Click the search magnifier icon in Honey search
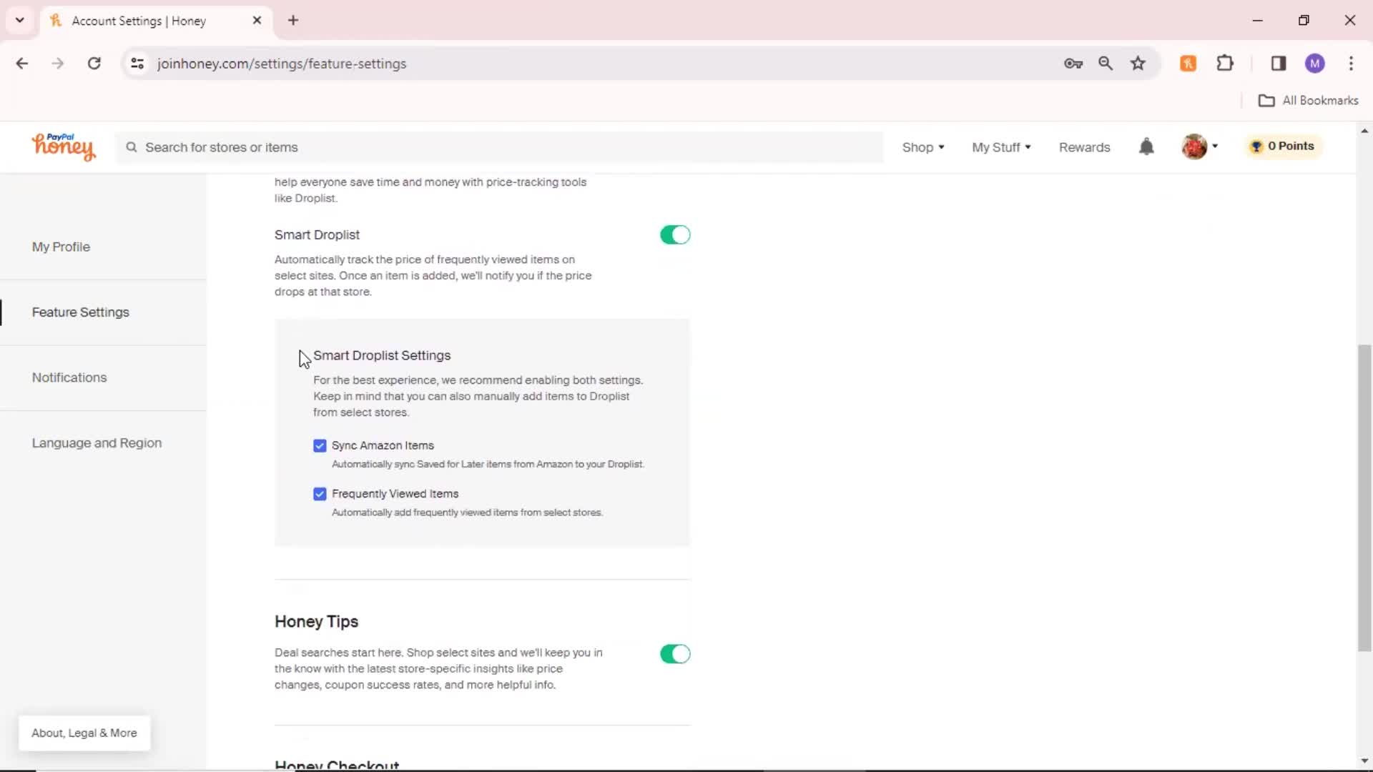This screenshot has width=1373, height=772. pyautogui.click(x=132, y=147)
